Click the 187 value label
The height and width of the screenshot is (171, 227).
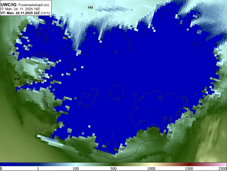[x=122, y=149]
